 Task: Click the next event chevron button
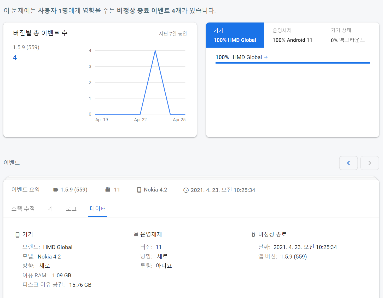point(369,163)
